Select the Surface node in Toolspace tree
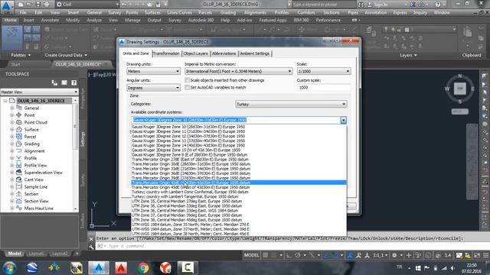Viewport: 490px width, 275px height. point(31,129)
